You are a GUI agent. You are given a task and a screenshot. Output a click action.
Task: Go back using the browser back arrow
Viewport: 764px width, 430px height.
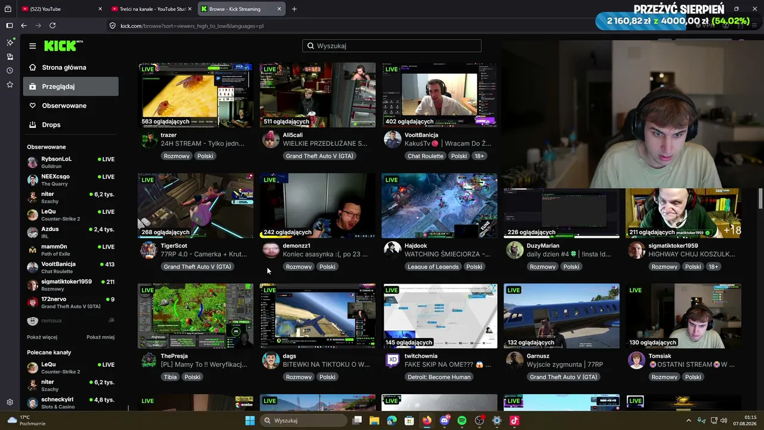coord(24,26)
